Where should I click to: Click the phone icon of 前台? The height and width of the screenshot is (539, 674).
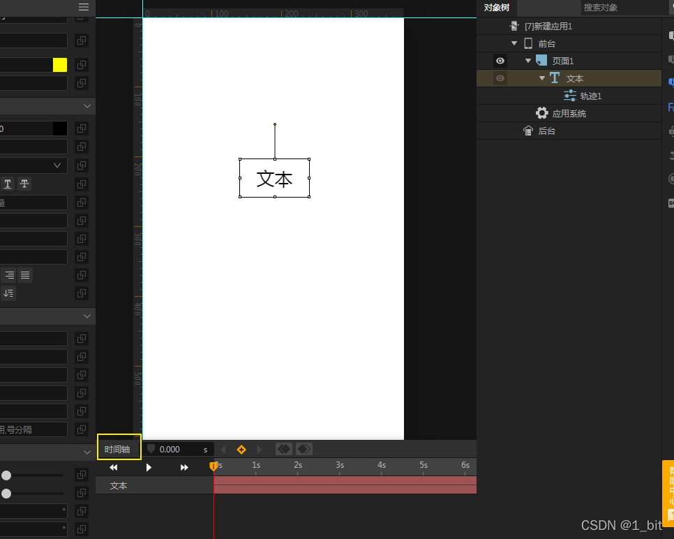pyautogui.click(x=528, y=43)
